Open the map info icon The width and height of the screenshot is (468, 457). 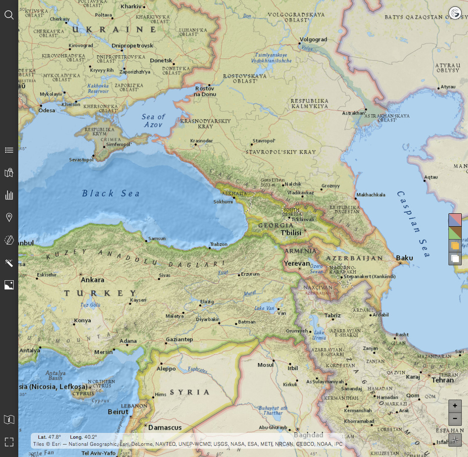pyautogui.click(x=9, y=419)
